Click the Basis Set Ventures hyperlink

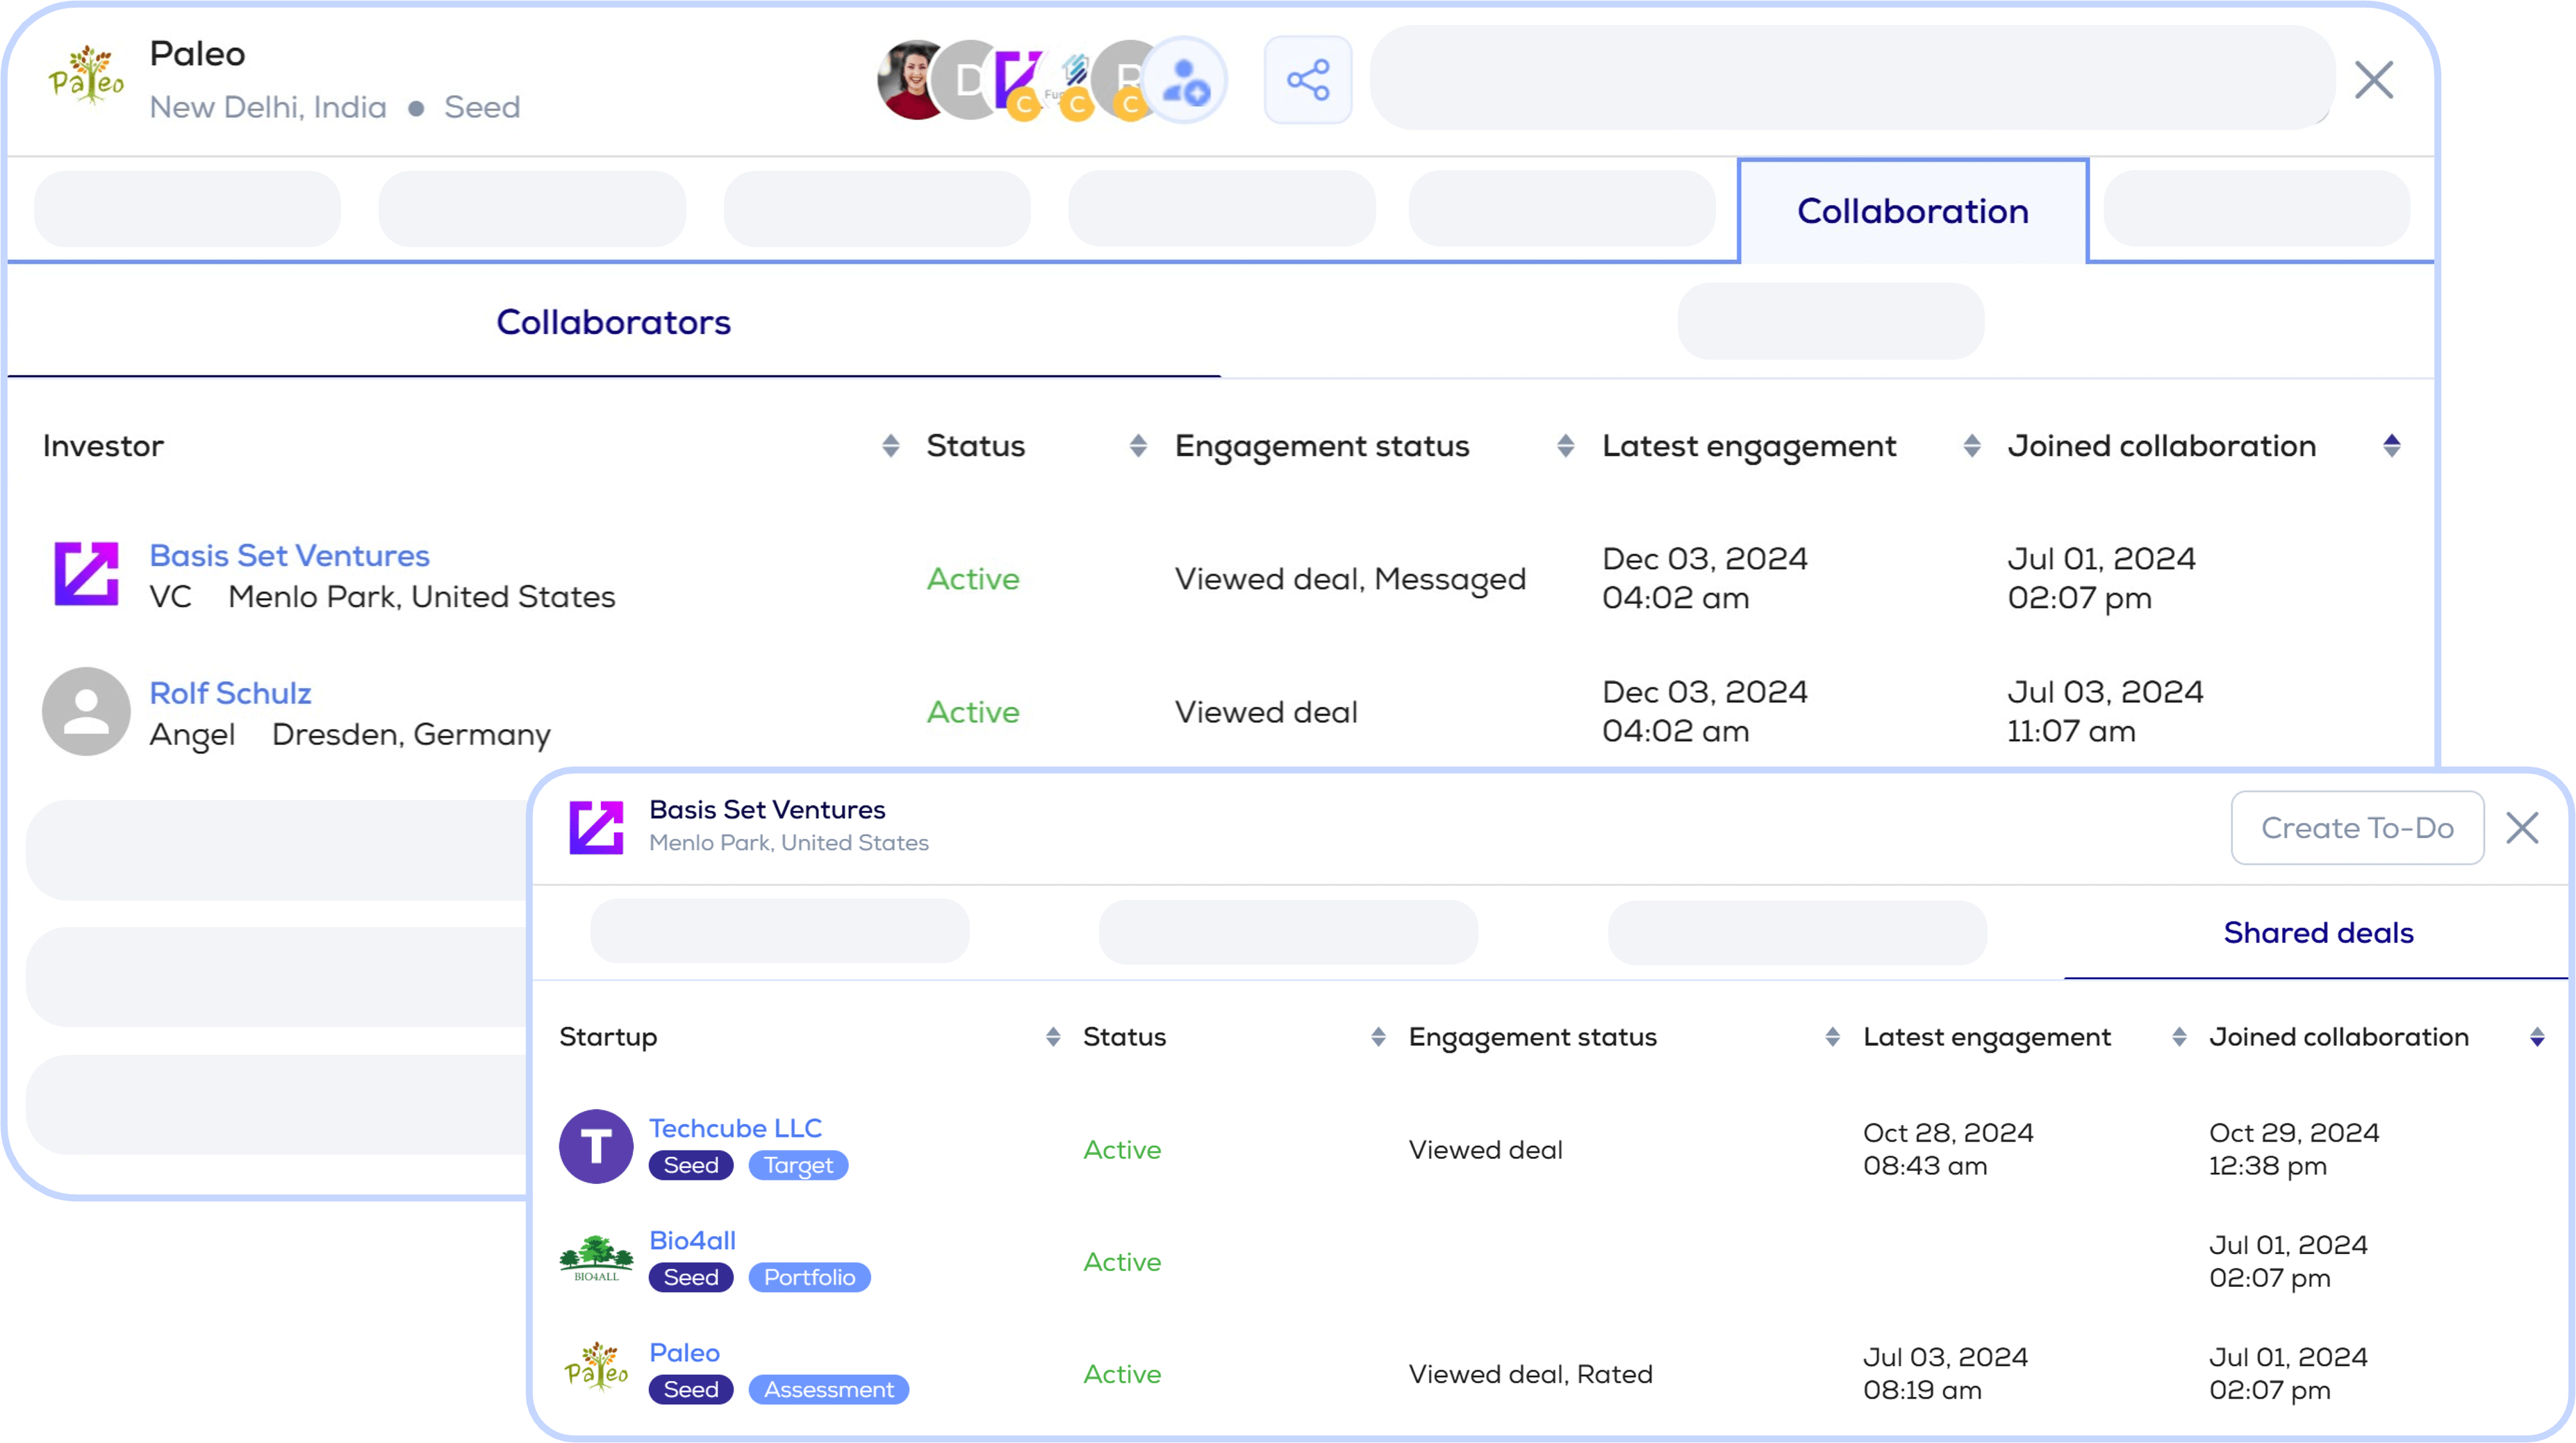point(288,556)
